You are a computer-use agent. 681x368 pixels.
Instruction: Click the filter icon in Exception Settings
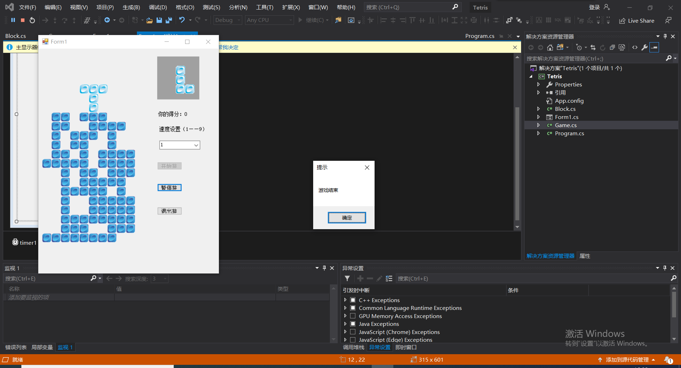point(347,279)
